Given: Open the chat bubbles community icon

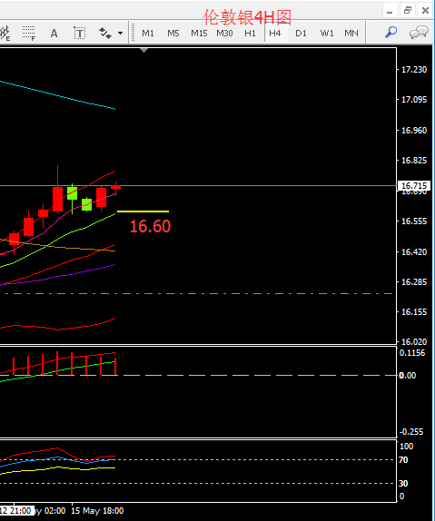Looking at the screenshot, I should pyautogui.click(x=419, y=33).
